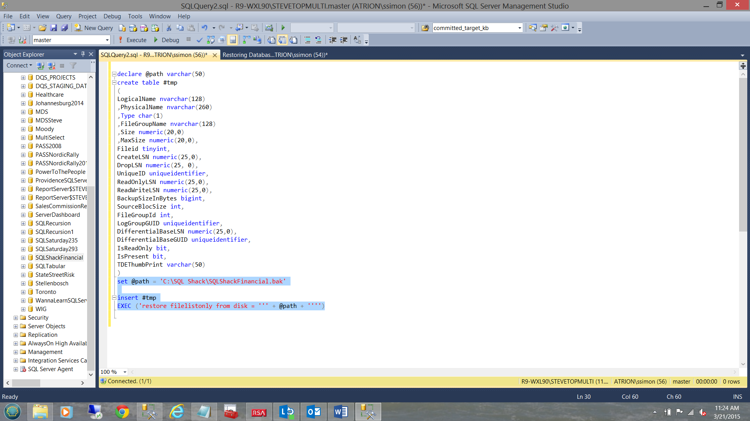Open Google Chrome from the taskbar
The height and width of the screenshot is (421, 750).
coord(122,412)
